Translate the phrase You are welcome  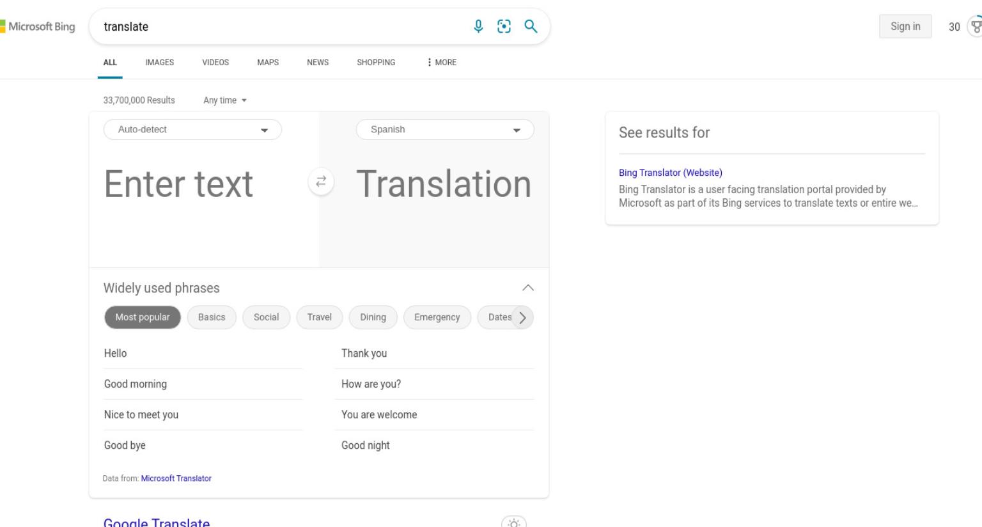pos(434,415)
